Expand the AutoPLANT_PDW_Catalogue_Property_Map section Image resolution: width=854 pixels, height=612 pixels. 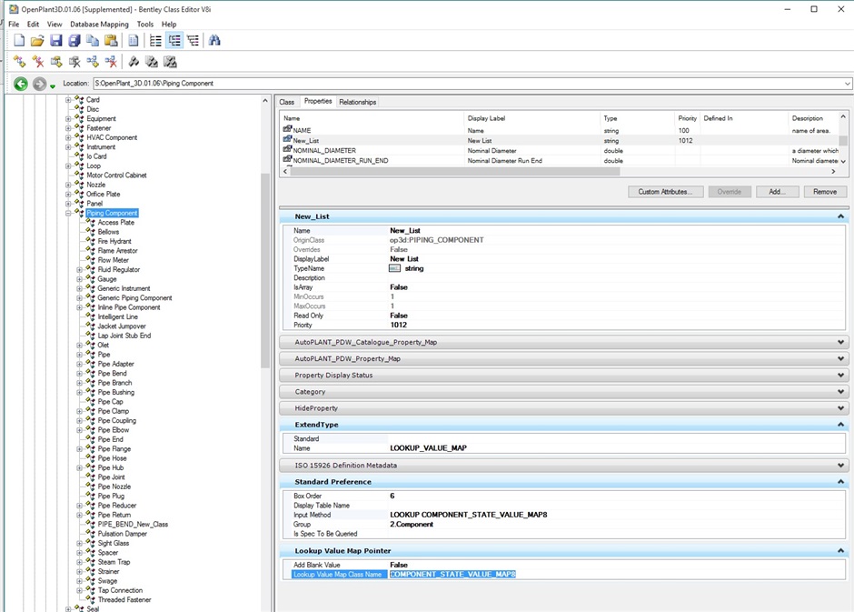[841, 342]
